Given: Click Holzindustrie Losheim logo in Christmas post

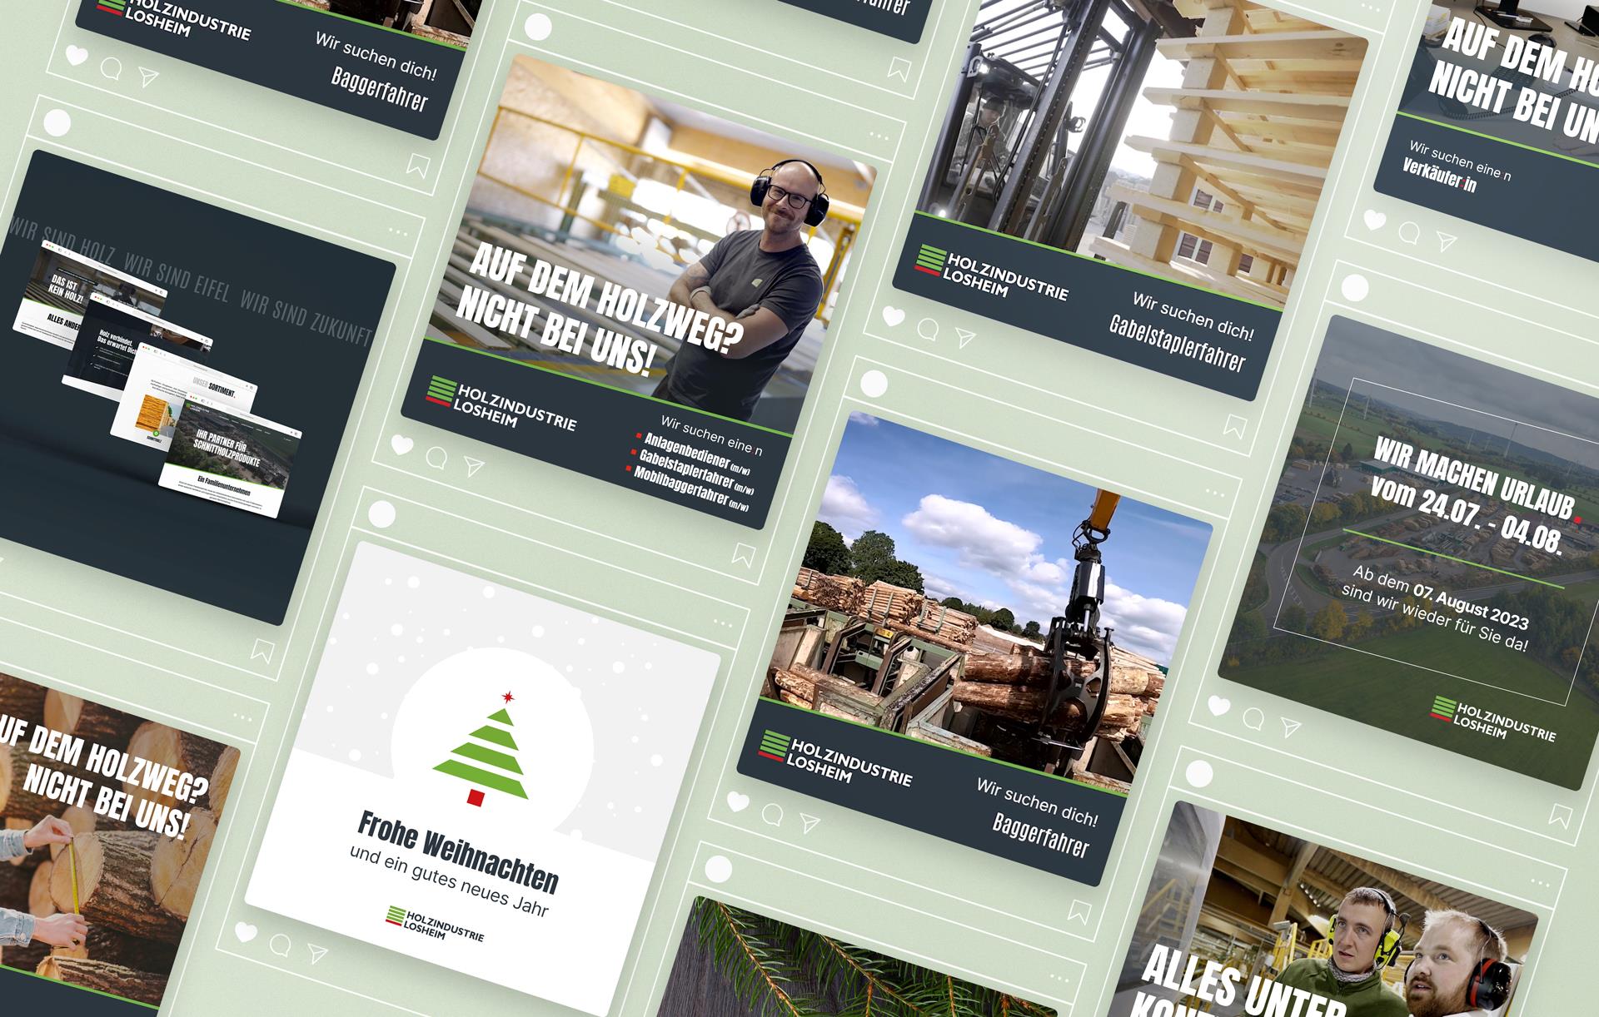Looking at the screenshot, I should coord(434,923).
